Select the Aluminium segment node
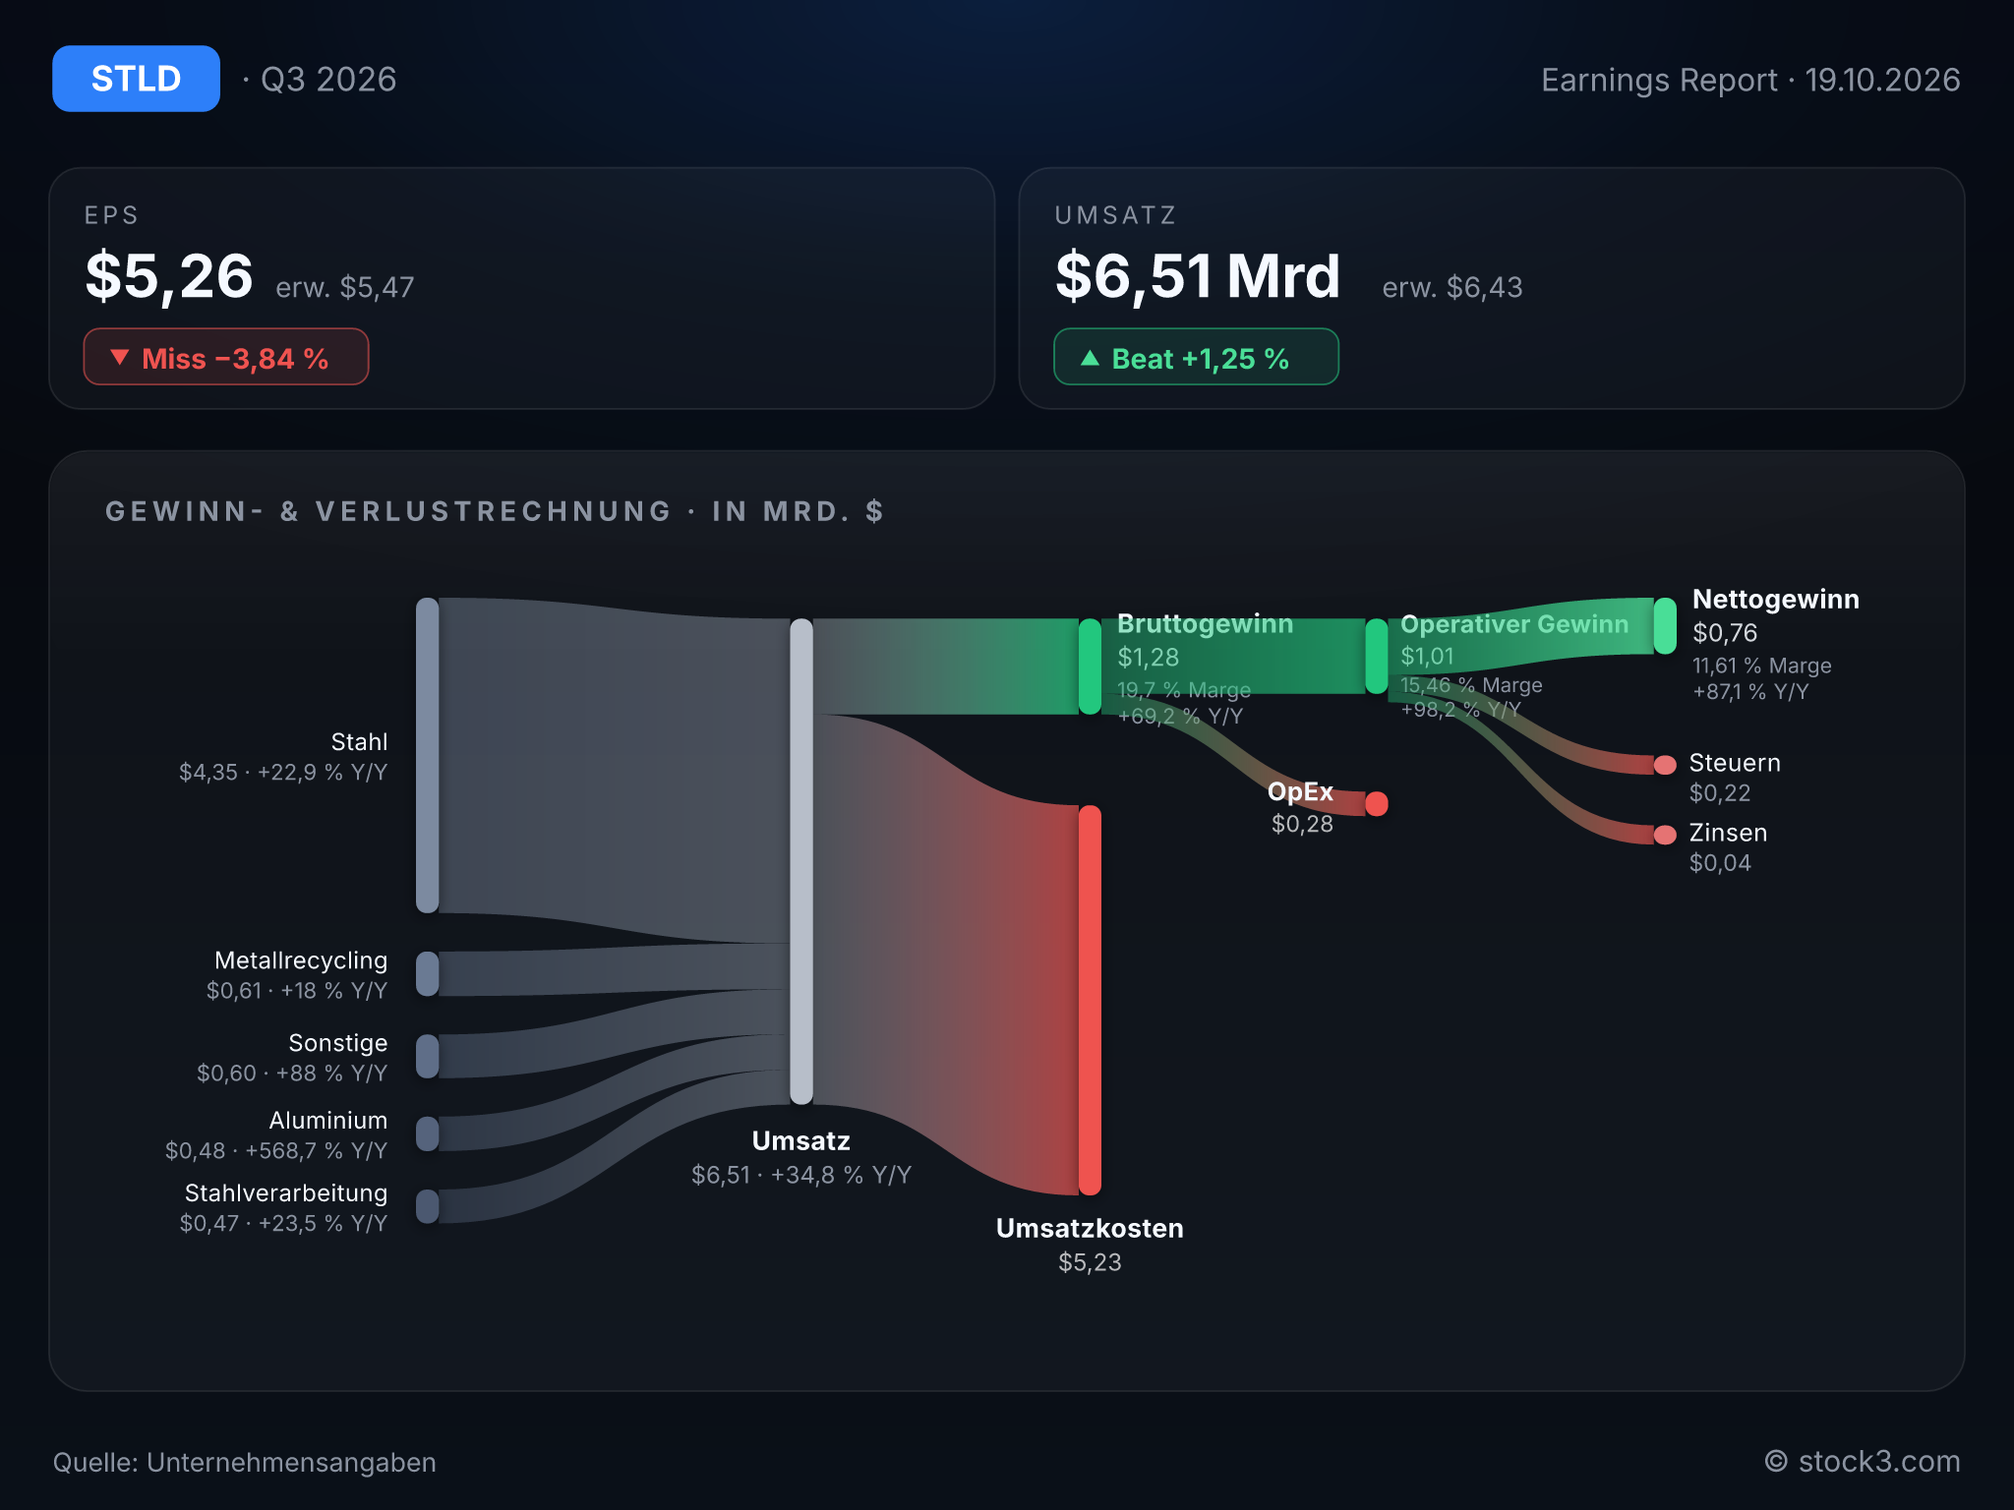Viewport: 2014px width, 1510px height. click(x=428, y=1133)
